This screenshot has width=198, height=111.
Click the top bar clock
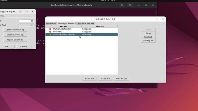109,0
